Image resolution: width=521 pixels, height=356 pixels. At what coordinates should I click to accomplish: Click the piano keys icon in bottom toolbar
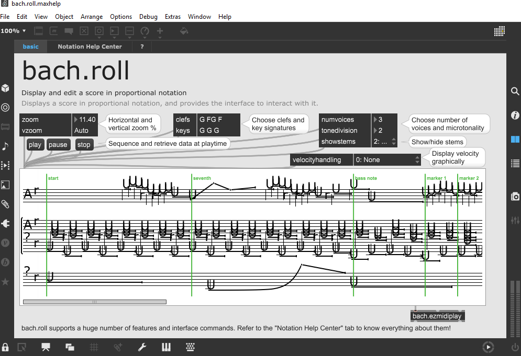click(x=166, y=347)
